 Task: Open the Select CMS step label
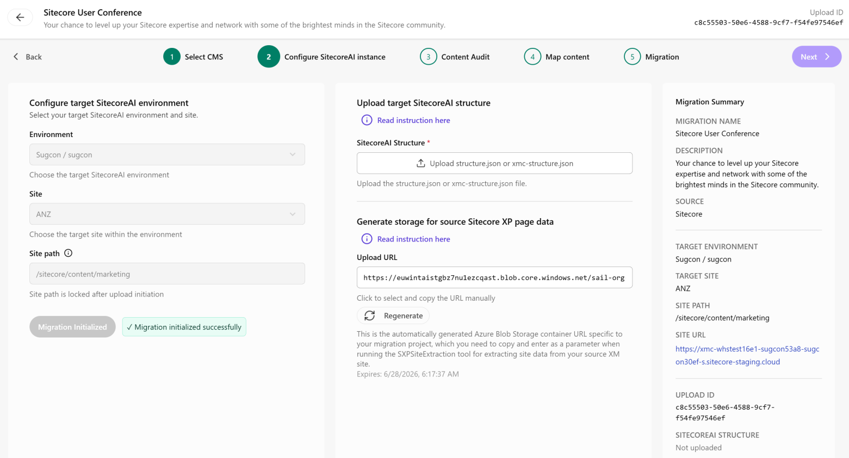204,57
